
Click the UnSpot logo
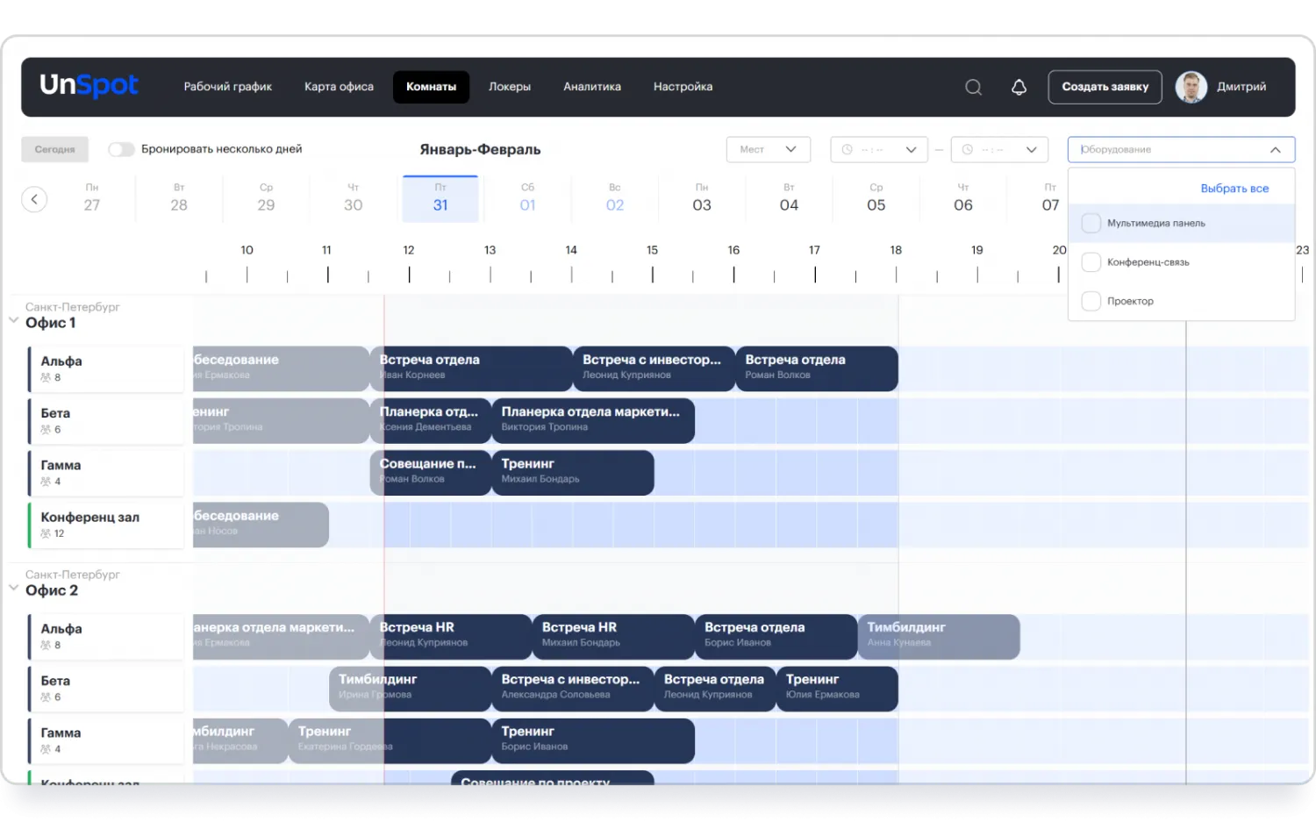pos(89,85)
